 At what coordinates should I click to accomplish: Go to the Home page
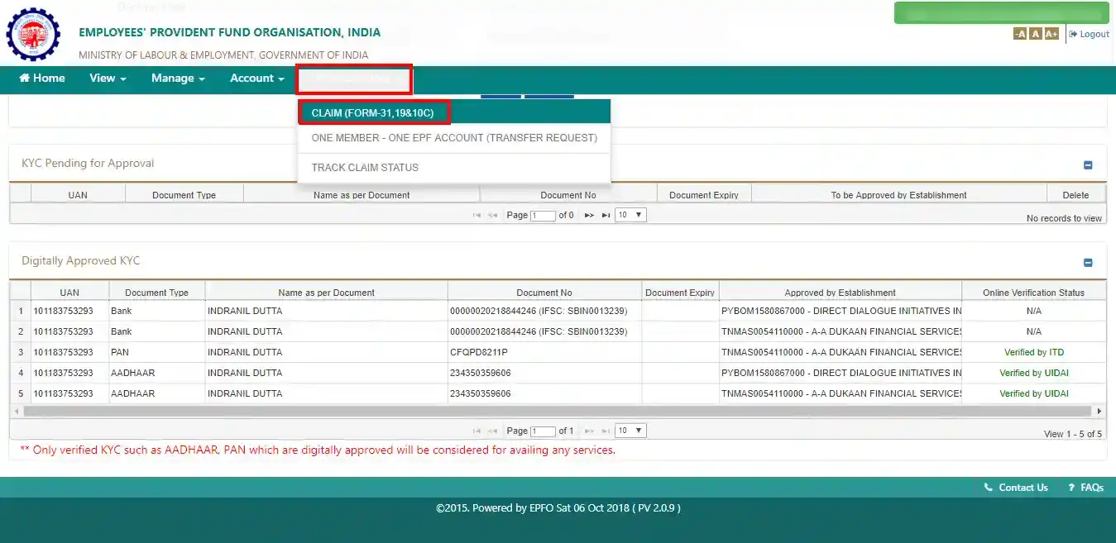click(42, 79)
